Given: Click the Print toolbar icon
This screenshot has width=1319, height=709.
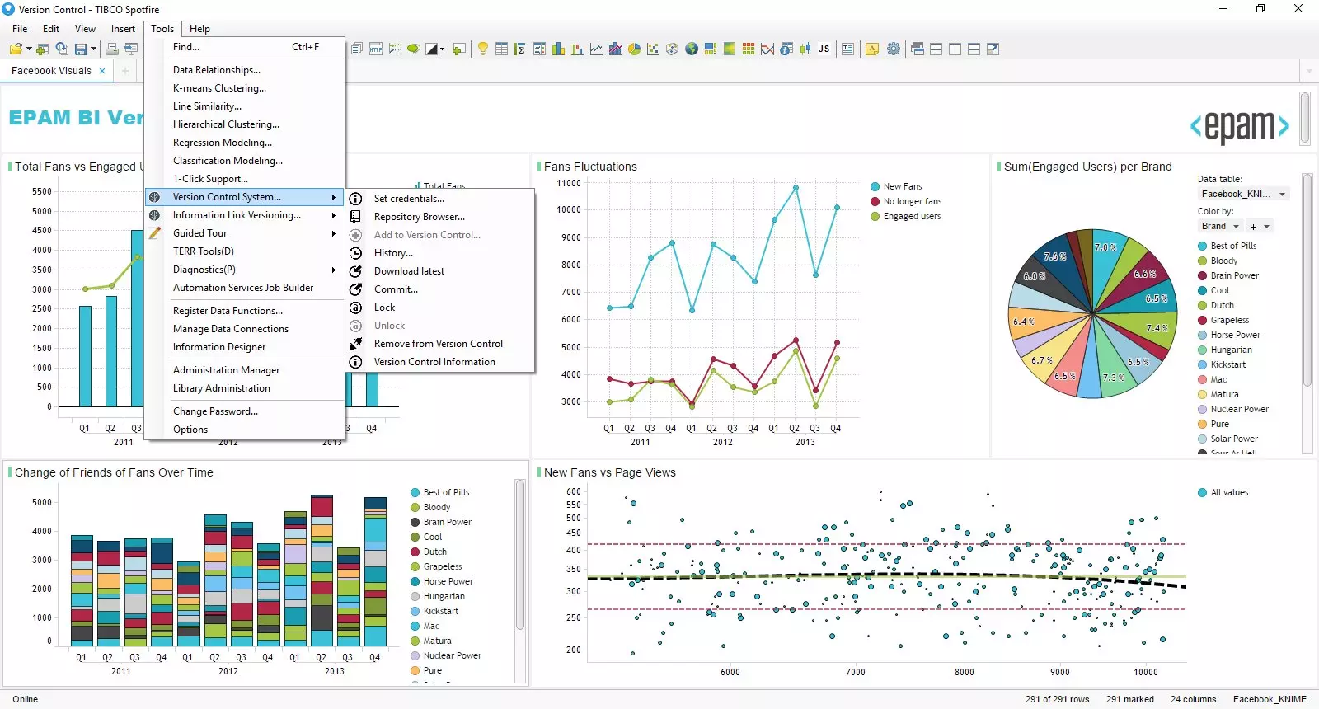Looking at the screenshot, I should [111, 49].
